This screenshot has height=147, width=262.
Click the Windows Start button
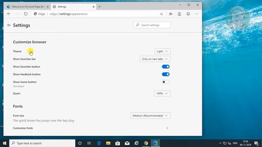5,143
